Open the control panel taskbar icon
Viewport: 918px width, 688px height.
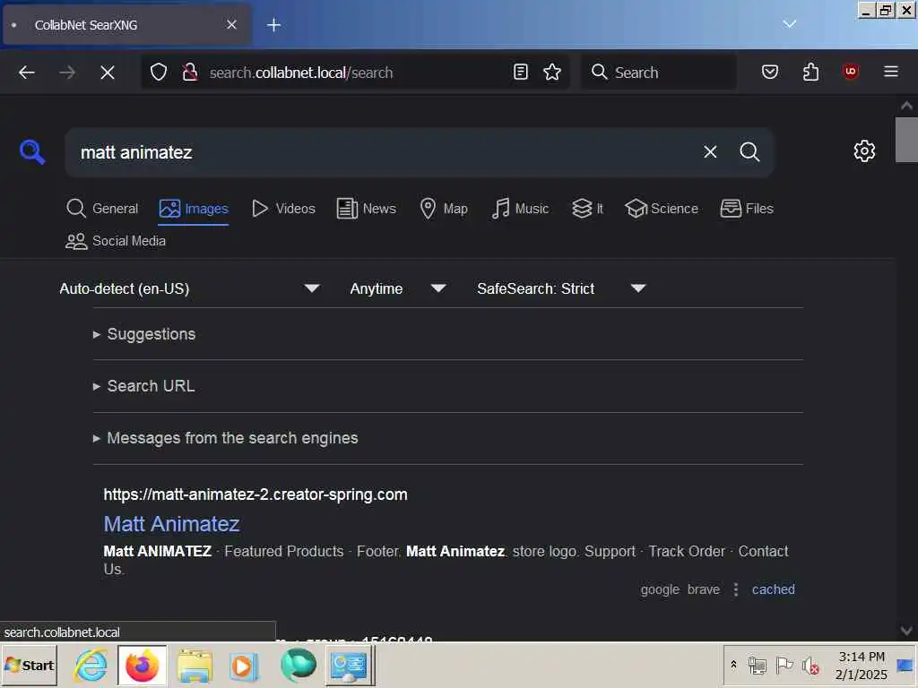click(x=350, y=666)
